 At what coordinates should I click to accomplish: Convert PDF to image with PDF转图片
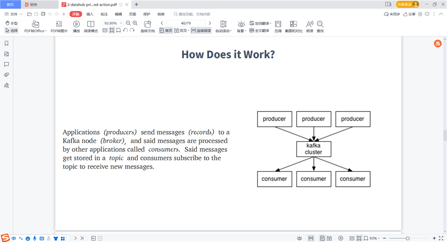point(59,27)
